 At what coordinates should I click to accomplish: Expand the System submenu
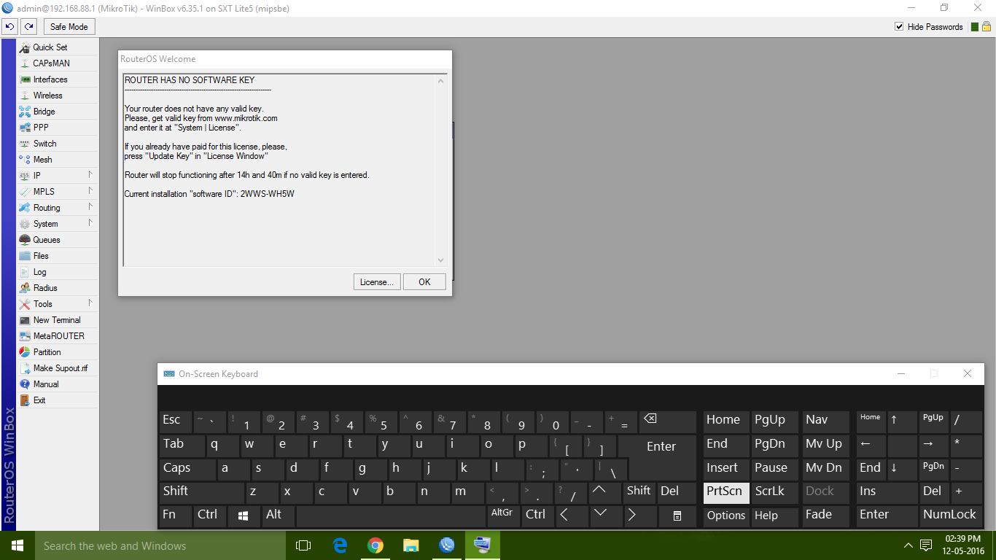(58, 224)
